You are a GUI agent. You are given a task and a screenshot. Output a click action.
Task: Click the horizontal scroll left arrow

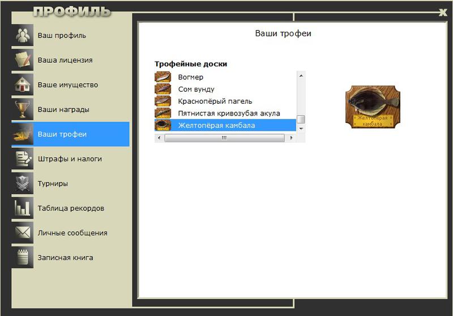(159, 138)
